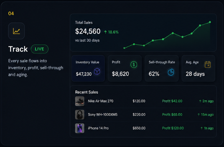224x147 pixels.
Task: Click the up arrow next to 15m ago
Action: coord(199,115)
